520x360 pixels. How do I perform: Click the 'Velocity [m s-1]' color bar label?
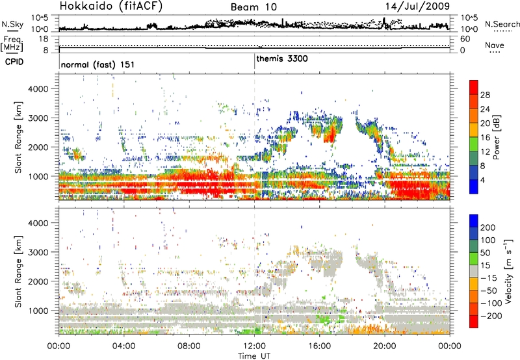coord(508,271)
